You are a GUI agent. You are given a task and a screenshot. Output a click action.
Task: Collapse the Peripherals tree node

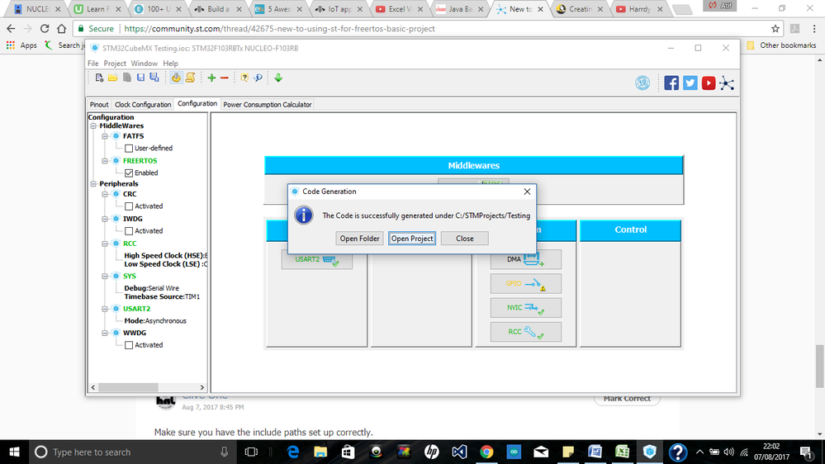click(93, 183)
